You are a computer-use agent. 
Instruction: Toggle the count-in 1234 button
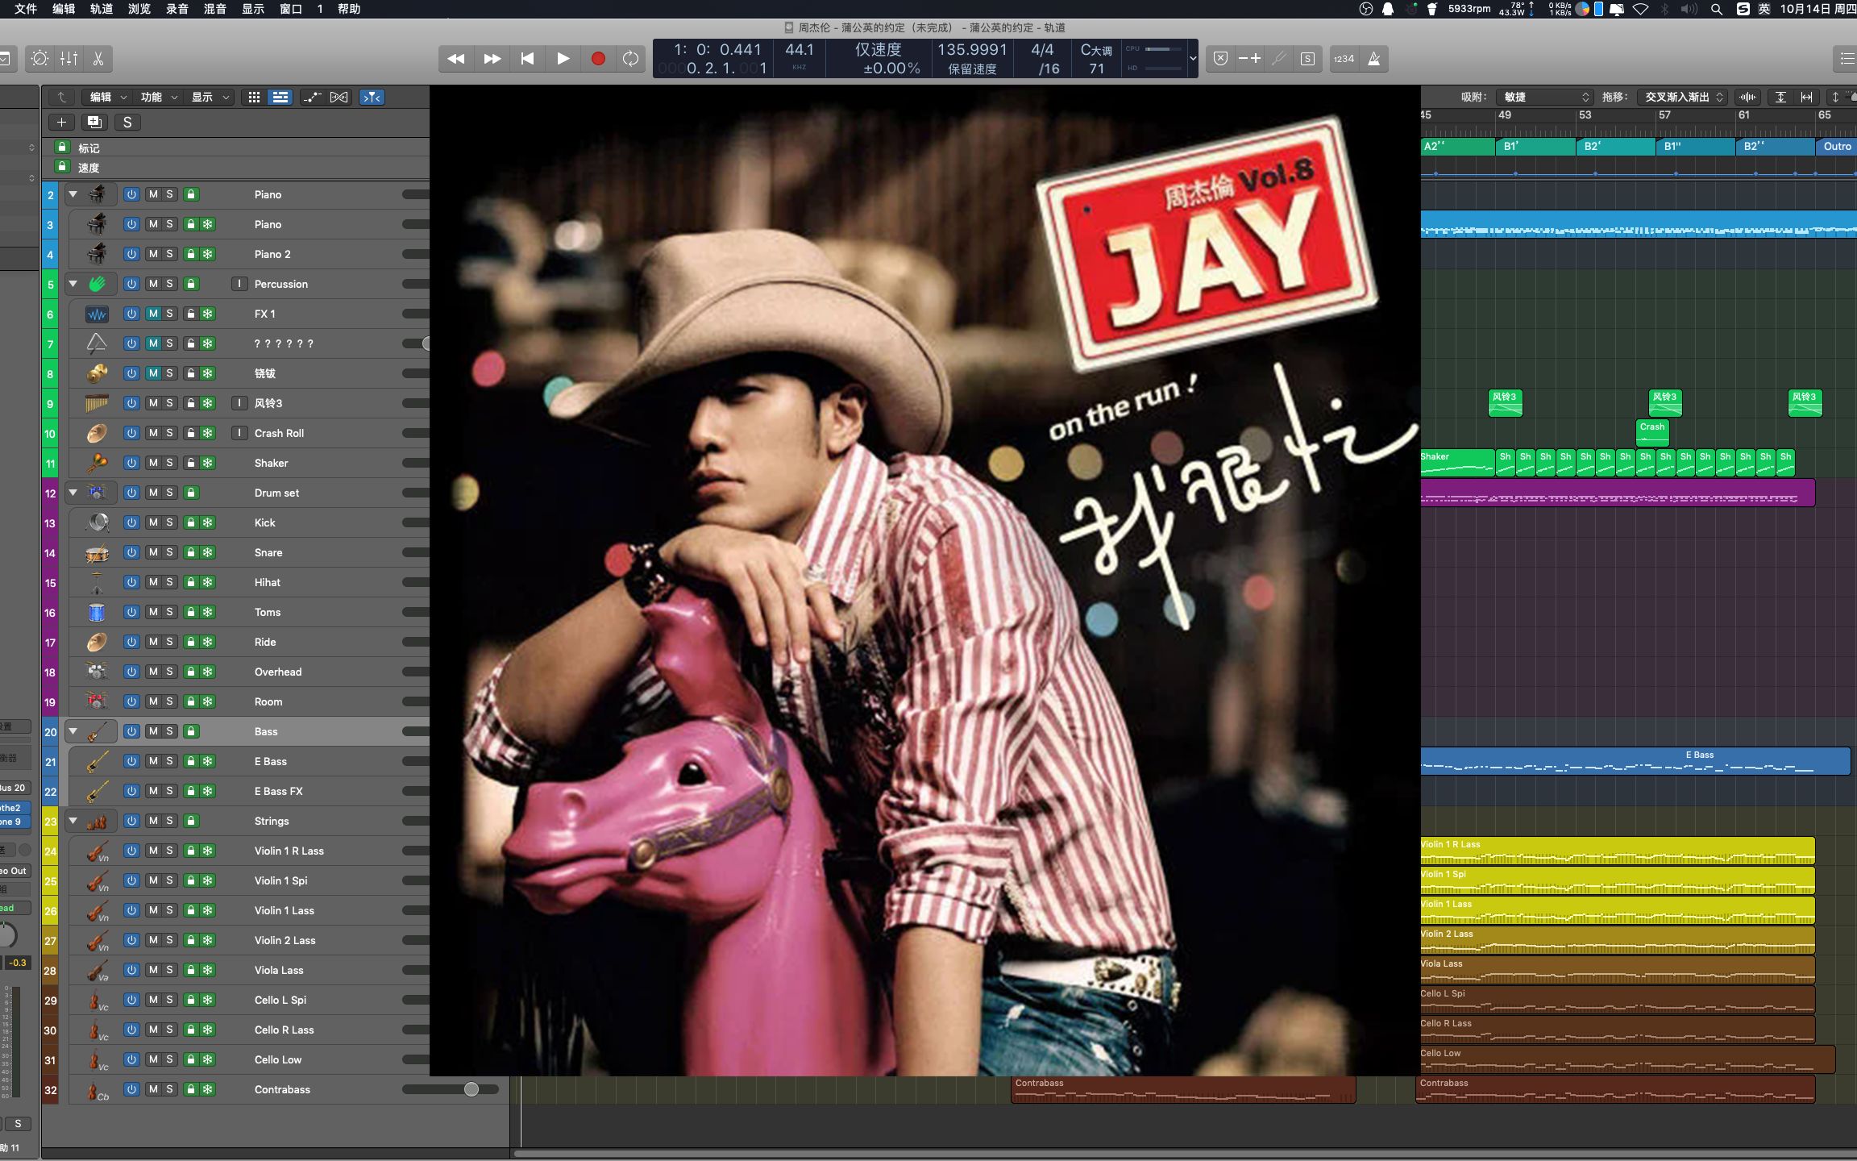(x=1344, y=59)
